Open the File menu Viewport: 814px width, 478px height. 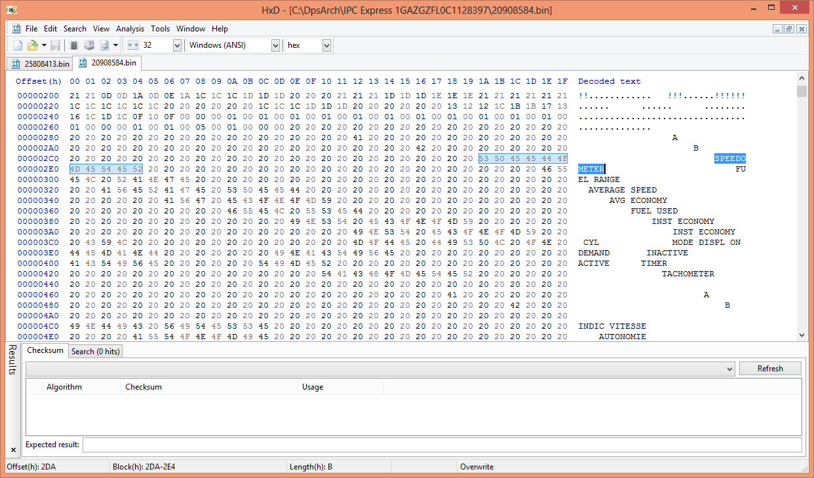point(31,29)
